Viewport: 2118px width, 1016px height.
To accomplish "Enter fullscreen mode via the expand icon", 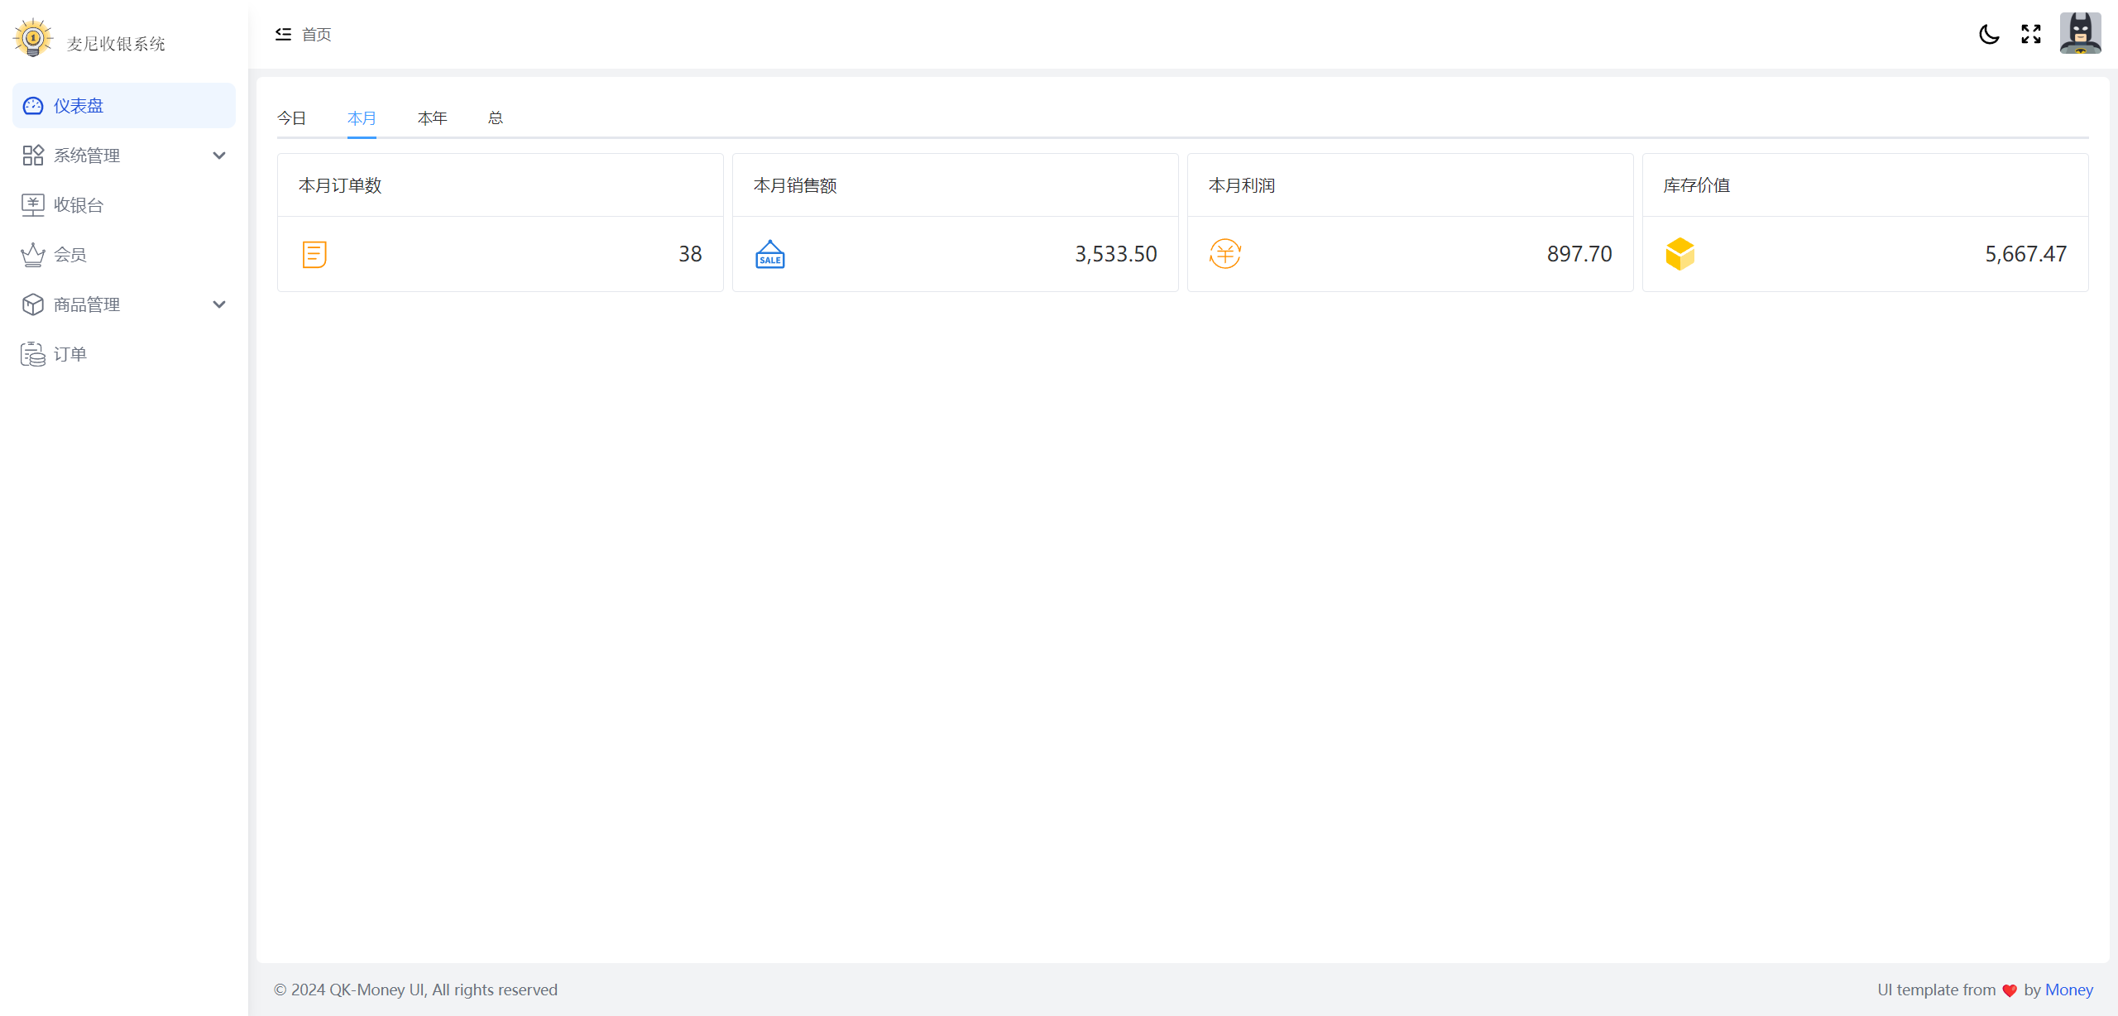I will tap(2031, 34).
